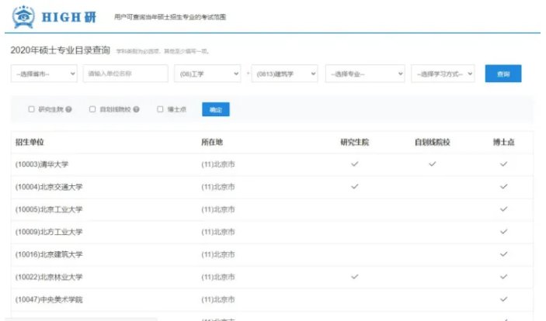Click the 自划线院校 table column header
The width and height of the screenshot is (546, 321).
[x=432, y=142]
